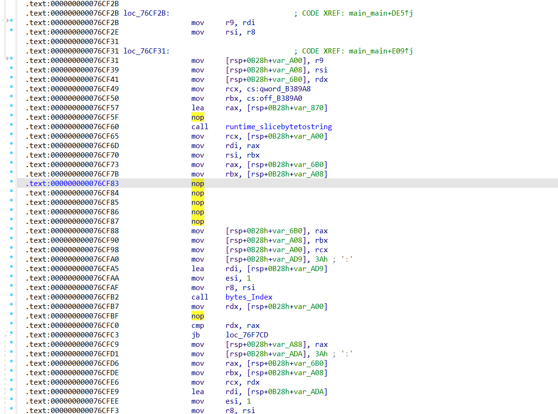The width and height of the screenshot is (558, 414).
Task: Select address .text:000000000076CF60
Action: 72,127
